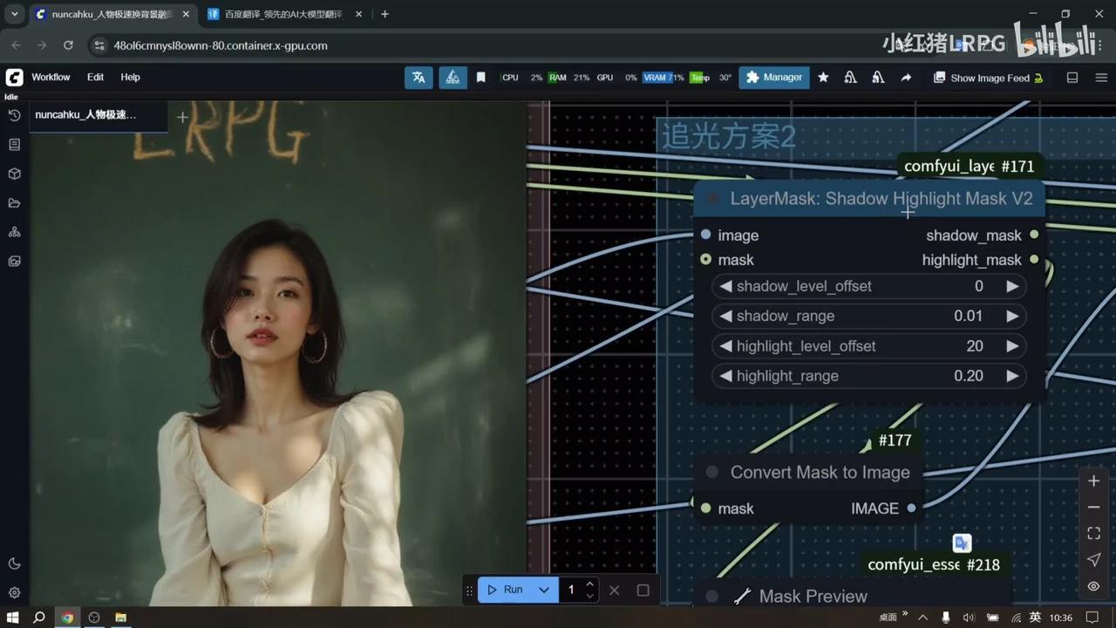The image size is (1116, 628).
Task: Select the node library cube icon
Action: pos(14,173)
